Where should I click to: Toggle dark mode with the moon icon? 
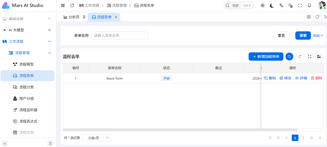(x=272, y=5)
